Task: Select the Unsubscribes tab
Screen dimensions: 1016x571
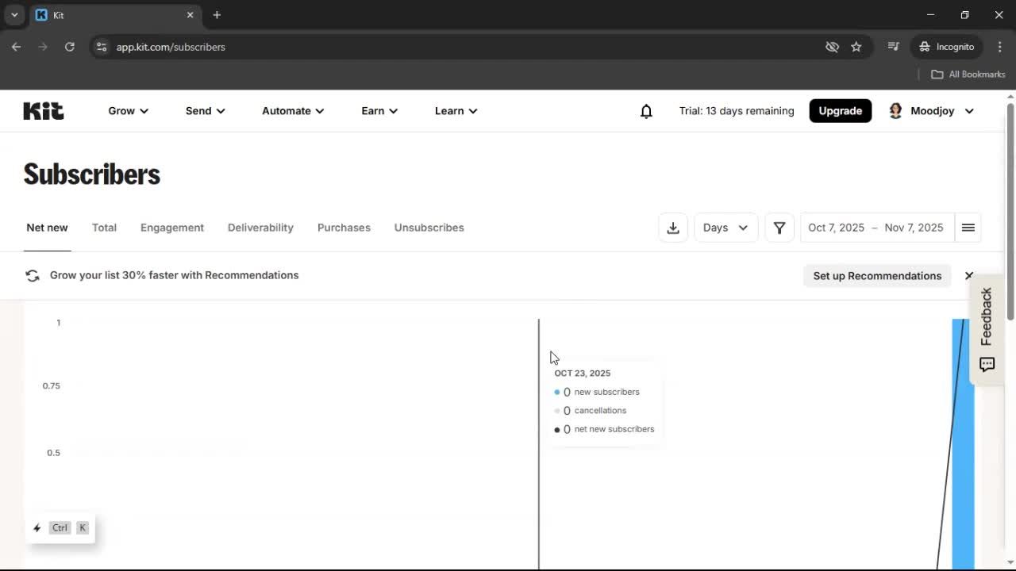Action: point(429,228)
